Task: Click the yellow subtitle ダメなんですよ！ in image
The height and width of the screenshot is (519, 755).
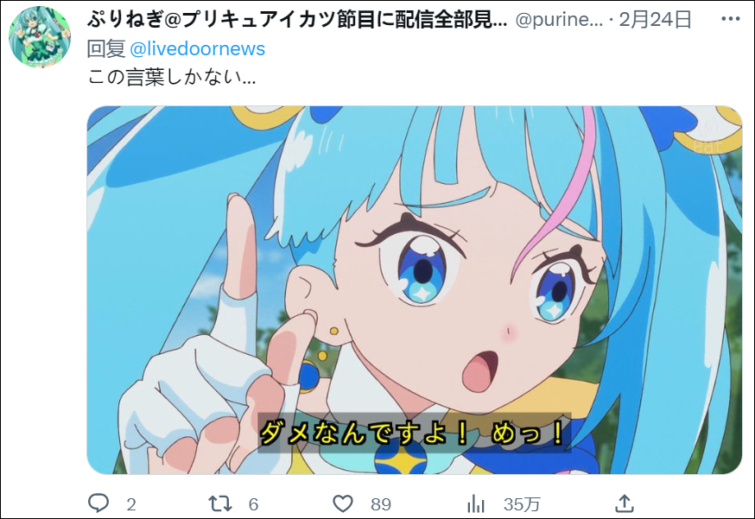Action: point(364,433)
